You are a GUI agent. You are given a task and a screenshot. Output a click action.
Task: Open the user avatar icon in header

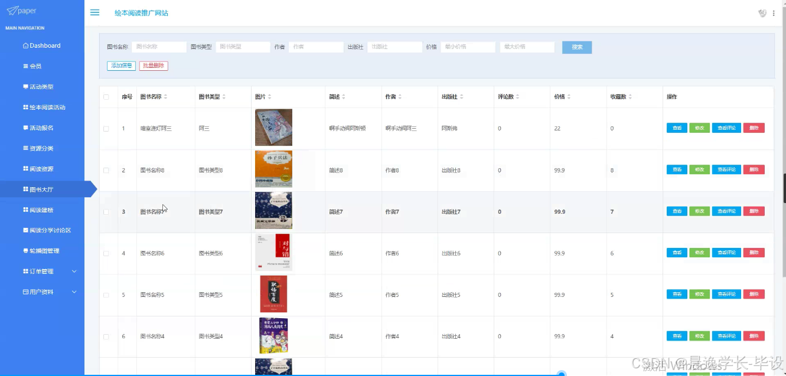tap(762, 13)
